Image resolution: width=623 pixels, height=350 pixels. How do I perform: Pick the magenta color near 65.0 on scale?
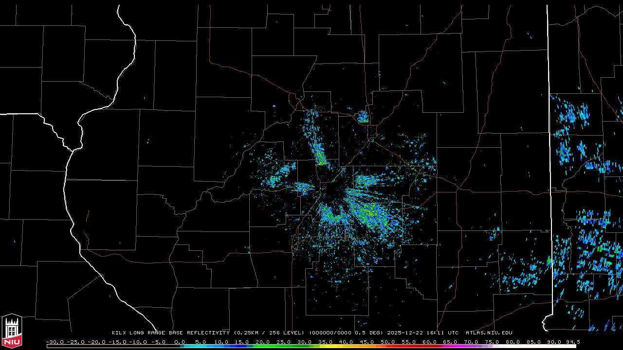(x=450, y=346)
